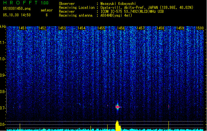Click the 1.1 kHz frequency label
This screenshot has width=207, height=131.
click(x=3, y=43)
